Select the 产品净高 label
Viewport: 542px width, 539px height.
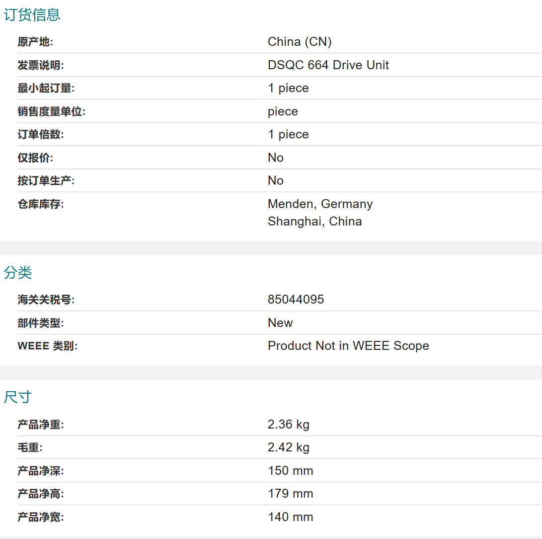pyautogui.click(x=41, y=494)
